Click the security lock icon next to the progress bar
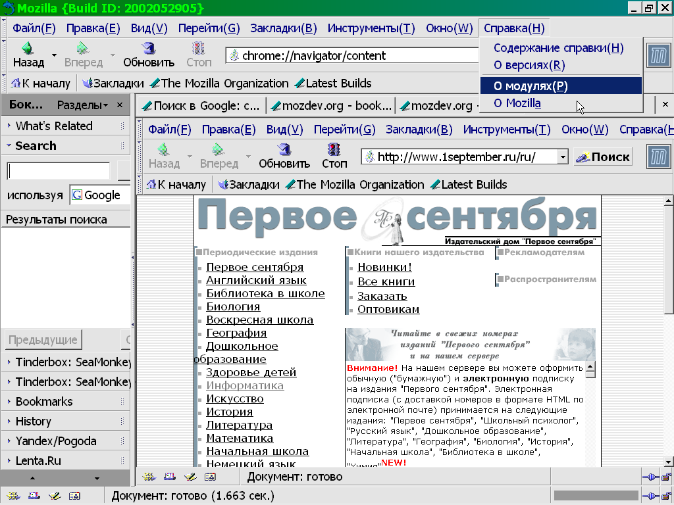674x505 pixels. pyautogui.click(x=665, y=496)
